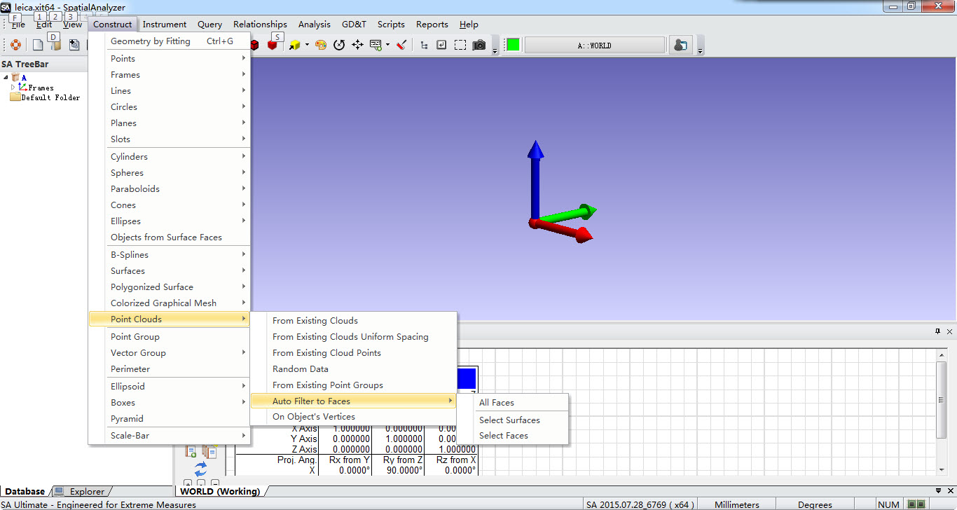
Task: Open the Instrument menu
Action: coord(165,25)
